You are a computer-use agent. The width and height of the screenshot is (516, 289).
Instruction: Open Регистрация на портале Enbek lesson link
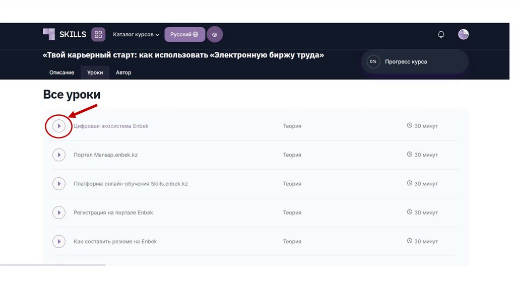(113, 213)
